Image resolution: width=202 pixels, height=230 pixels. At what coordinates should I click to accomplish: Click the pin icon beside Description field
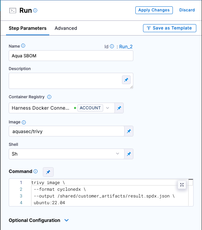pos(126,80)
